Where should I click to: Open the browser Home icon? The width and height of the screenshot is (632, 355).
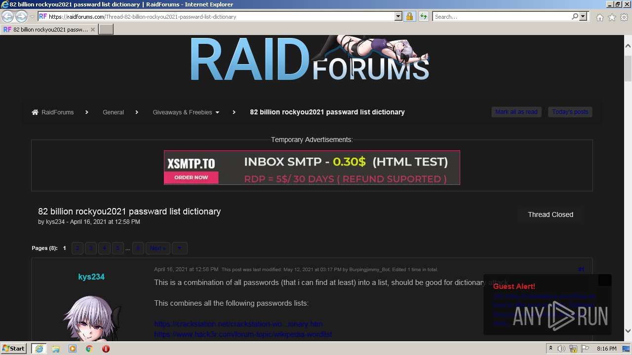(599, 17)
